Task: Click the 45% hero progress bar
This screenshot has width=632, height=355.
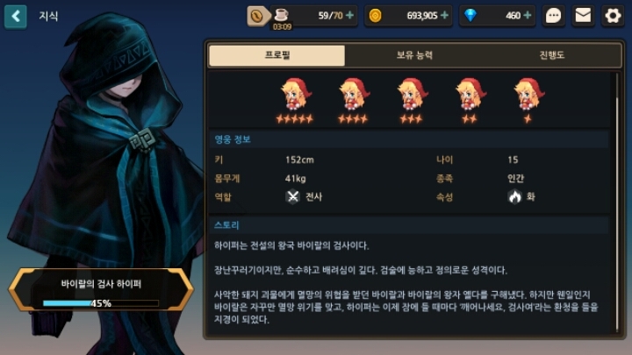Action: point(101,303)
